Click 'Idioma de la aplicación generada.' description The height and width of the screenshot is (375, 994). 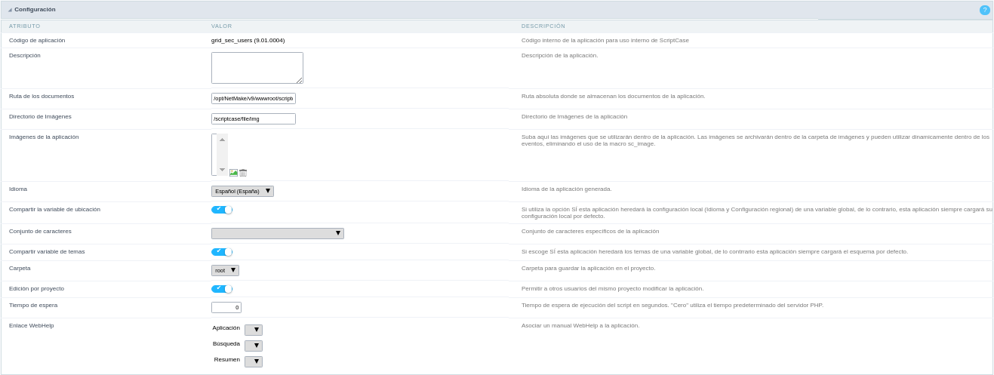point(567,189)
